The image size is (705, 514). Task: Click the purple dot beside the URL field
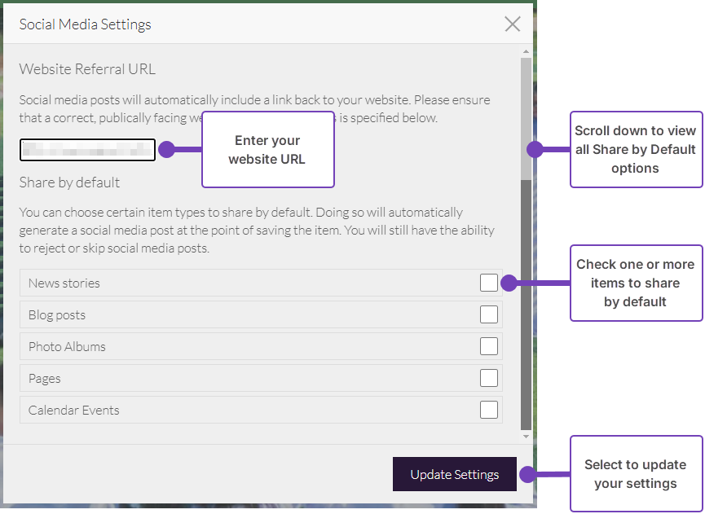[x=166, y=149]
